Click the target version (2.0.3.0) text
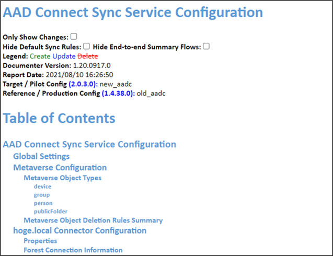The image size is (333, 256). point(83,84)
